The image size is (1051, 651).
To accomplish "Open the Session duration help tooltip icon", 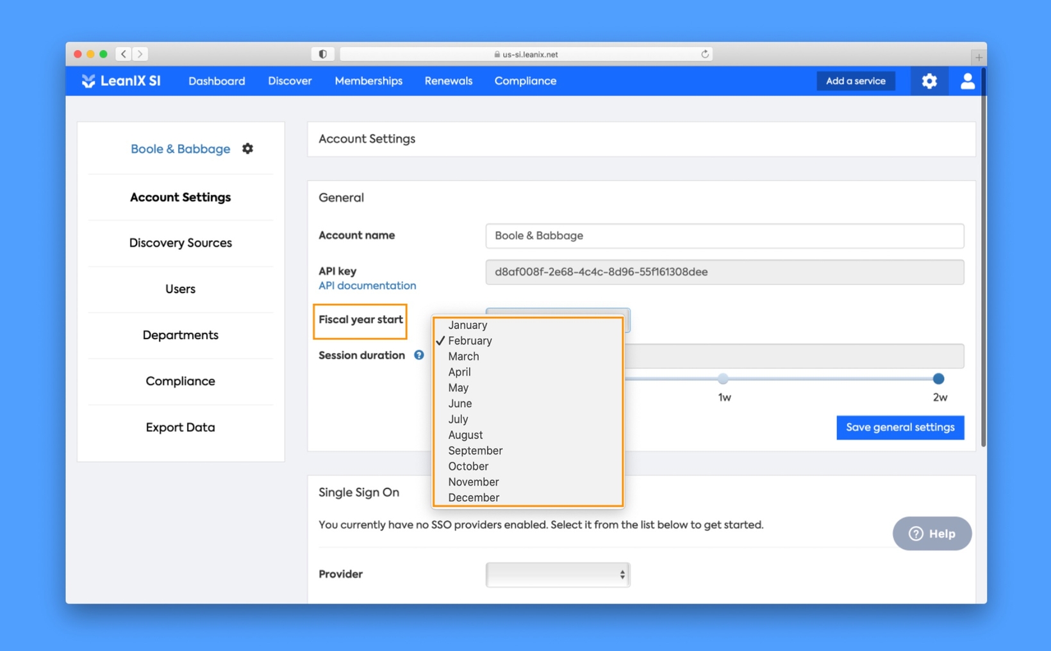I will 418,355.
